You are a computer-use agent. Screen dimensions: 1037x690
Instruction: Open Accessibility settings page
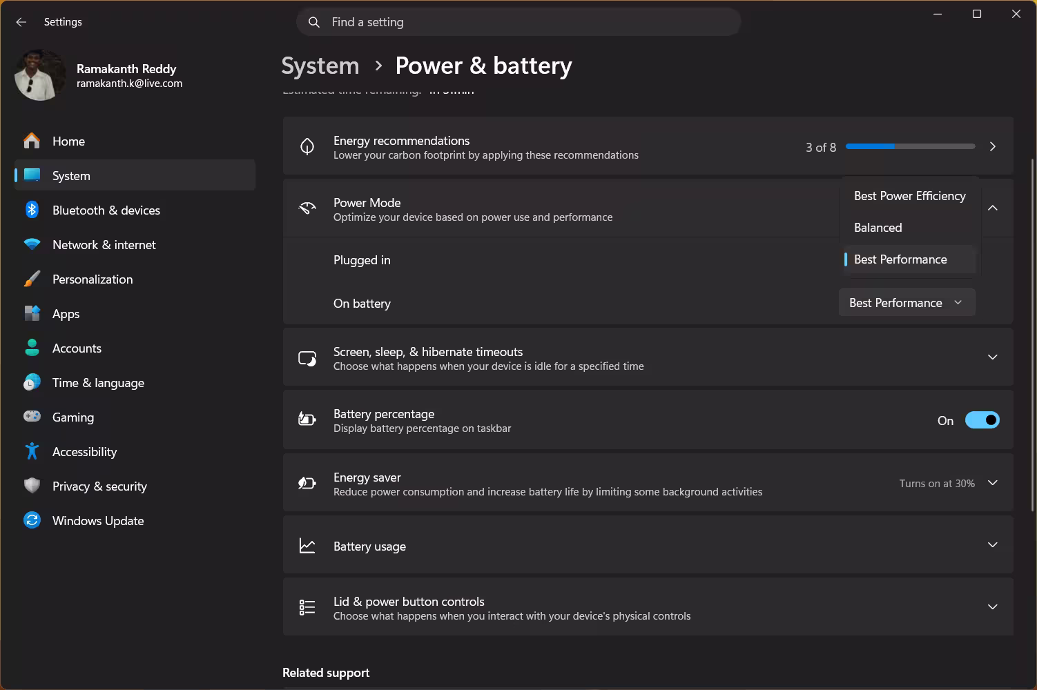135,451
